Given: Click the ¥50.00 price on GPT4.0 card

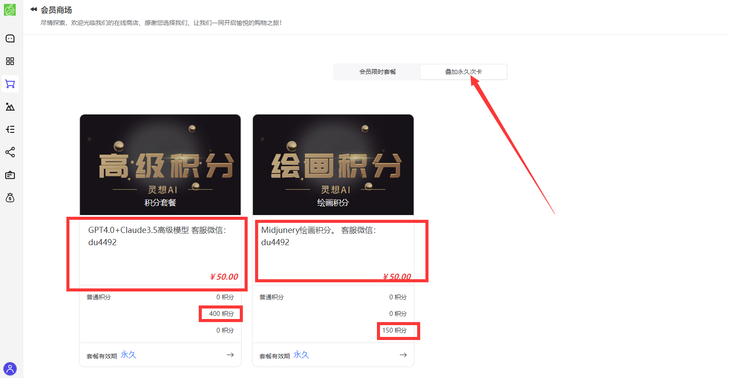Looking at the screenshot, I should coord(224,277).
